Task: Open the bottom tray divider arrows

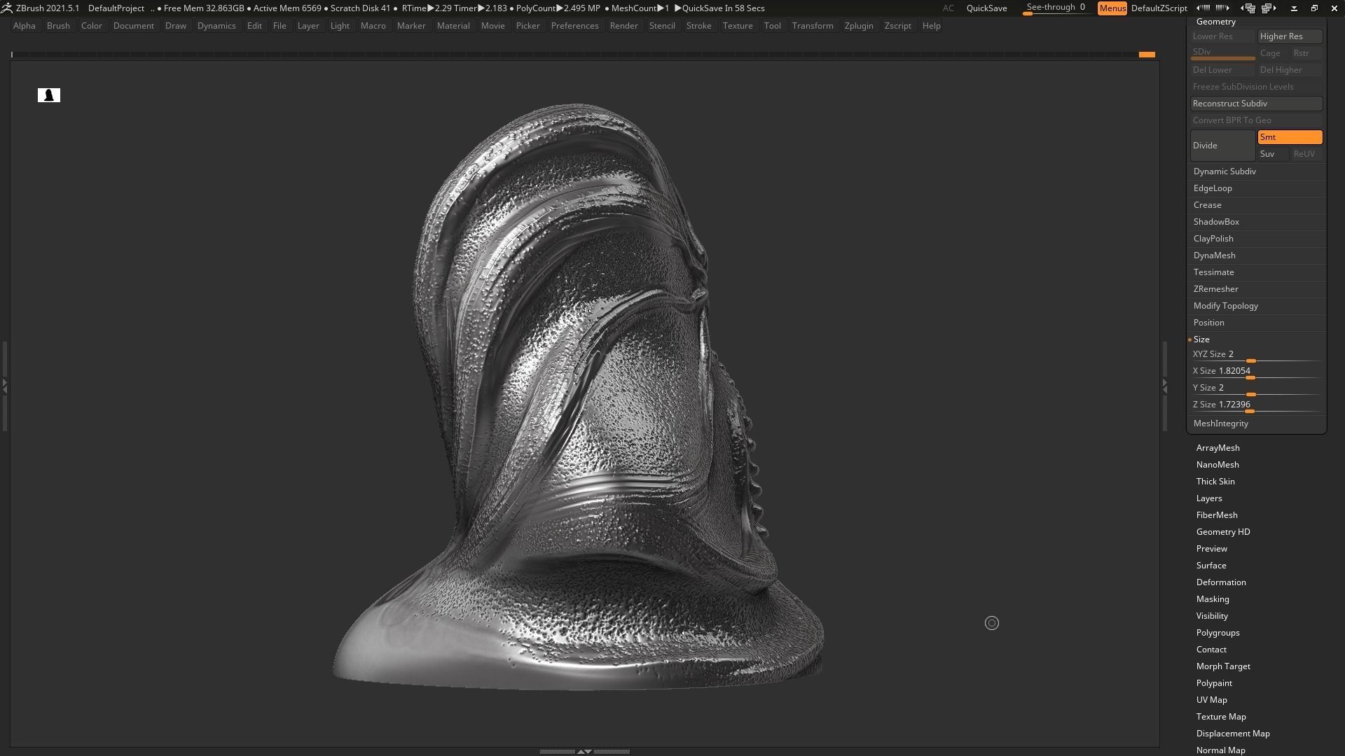Action: (584, 751)
